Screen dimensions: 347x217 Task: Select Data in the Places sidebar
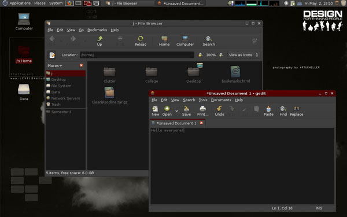[66, 92]
